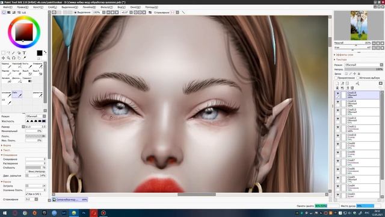This screenshot has width=385, height=217.
Task: Select the highlighted Лайн brush preset
Action: point(17,94)
